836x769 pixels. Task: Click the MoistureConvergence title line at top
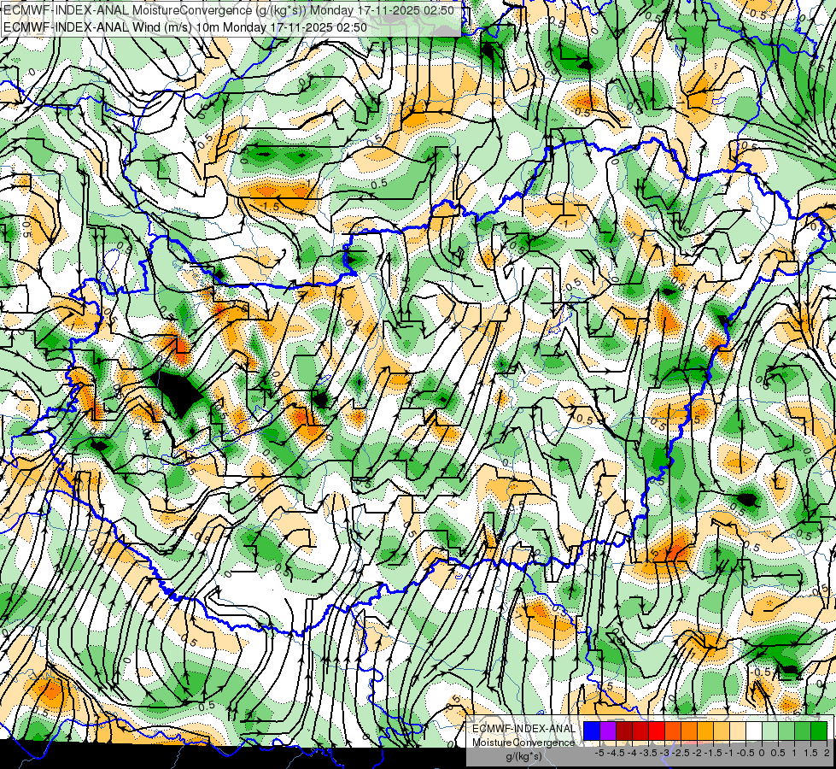click(229, 10)
